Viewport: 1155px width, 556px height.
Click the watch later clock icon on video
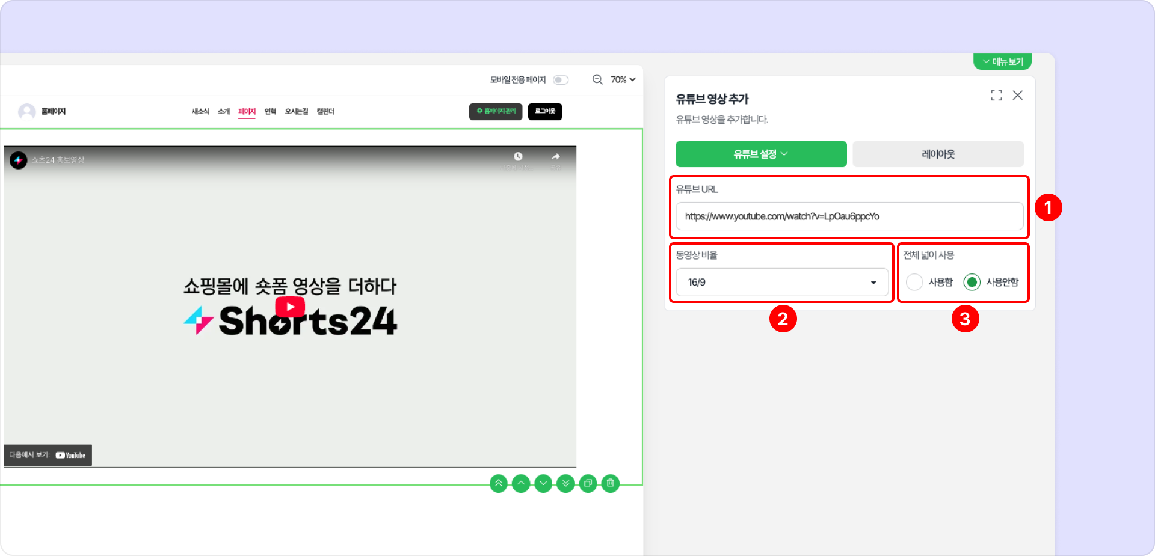coord(518,157)
